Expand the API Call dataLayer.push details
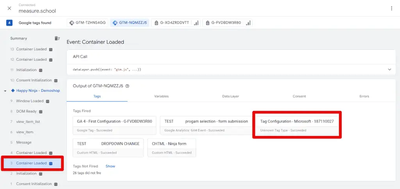Viewport: 400px width, 189px height. pyautogui.click(x=389, y=69)
